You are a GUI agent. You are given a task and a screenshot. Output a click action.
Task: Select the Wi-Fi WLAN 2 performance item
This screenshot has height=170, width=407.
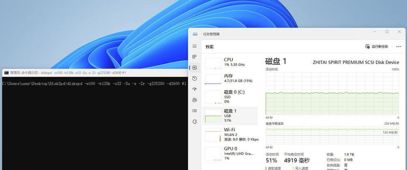pos(230,135)
